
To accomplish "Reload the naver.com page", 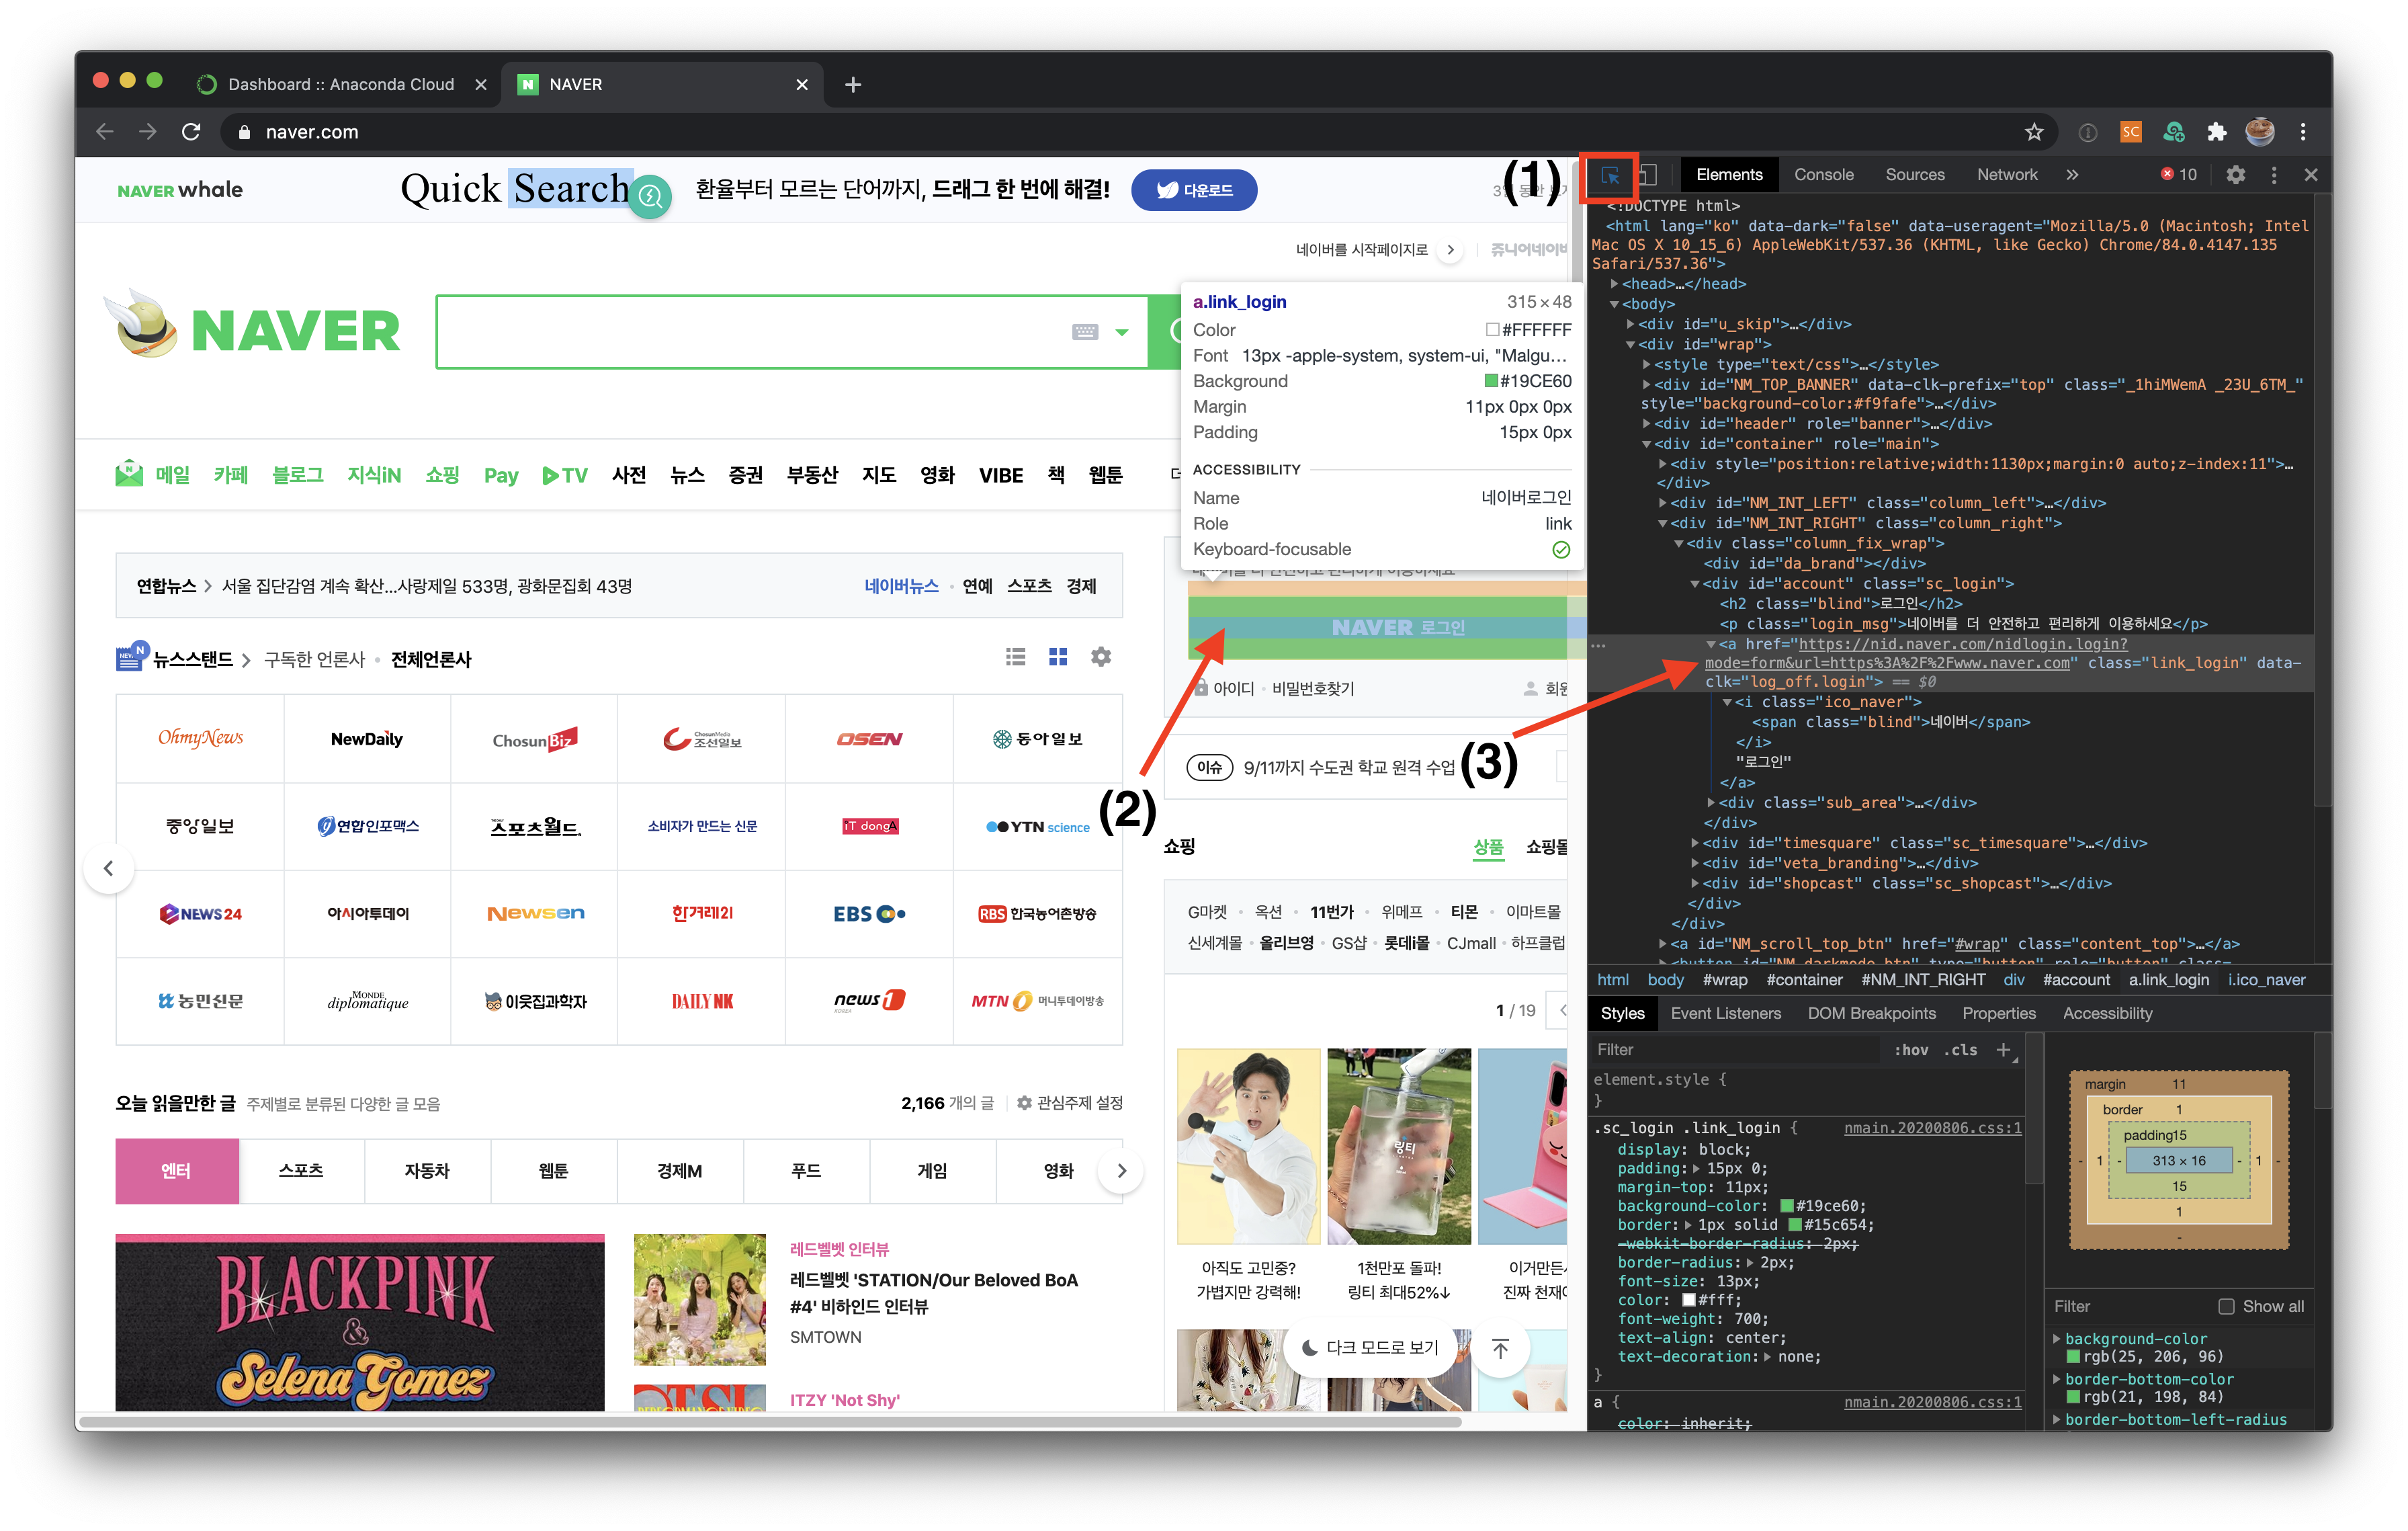I will (x=191, y=132).
